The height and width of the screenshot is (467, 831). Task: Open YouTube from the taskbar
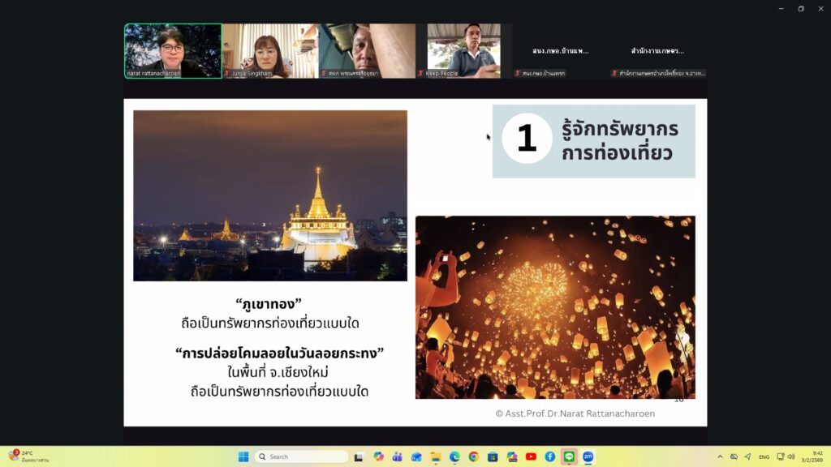pos(531,456)
